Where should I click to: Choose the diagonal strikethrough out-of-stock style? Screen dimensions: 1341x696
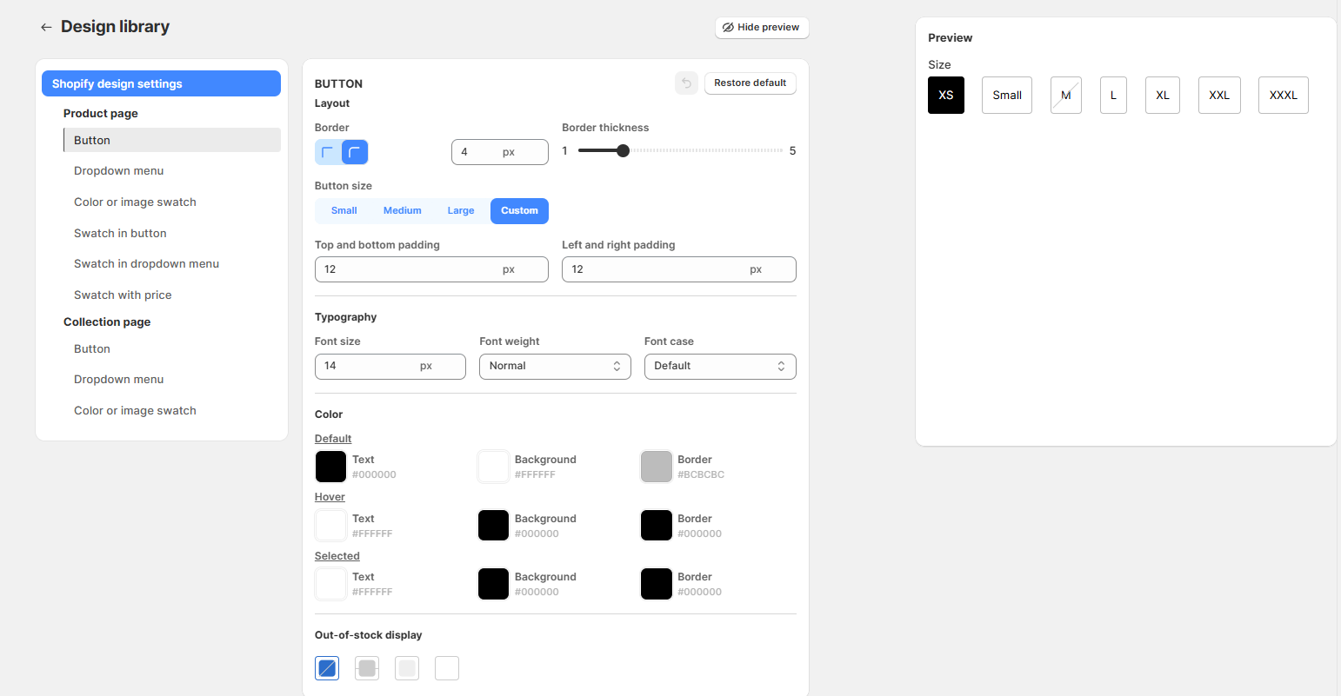(x=327, y=668)
